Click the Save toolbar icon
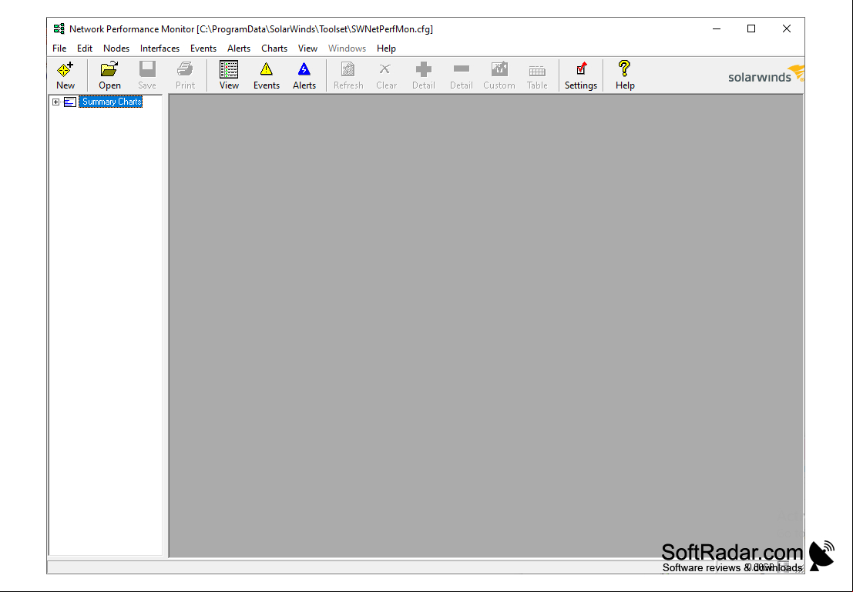The height and width of the screenshot is (592, 853). [x=147, y=69]
